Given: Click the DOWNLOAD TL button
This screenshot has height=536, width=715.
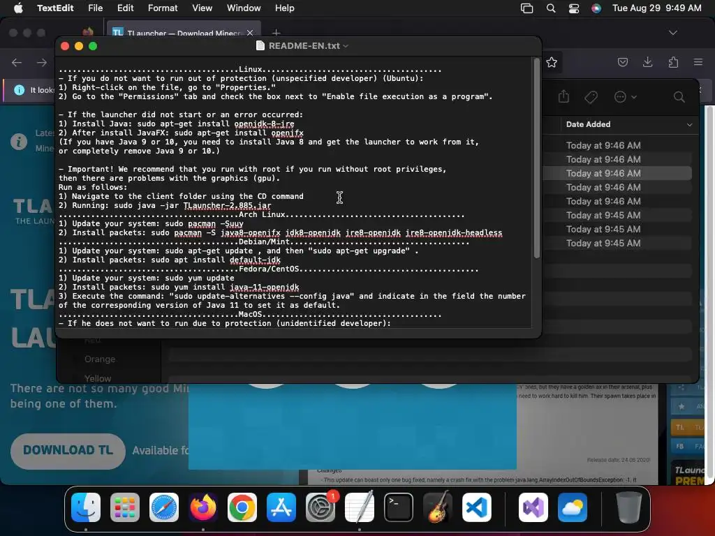Looking at the screenshot, I should 68,451.
